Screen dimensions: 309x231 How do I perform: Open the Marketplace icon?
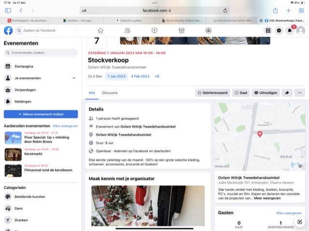181,30
